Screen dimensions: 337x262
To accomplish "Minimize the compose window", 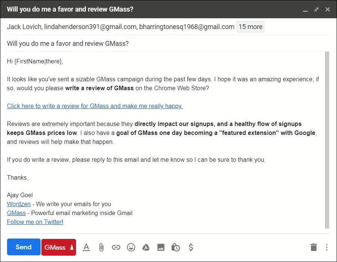I will click(305, 10).
